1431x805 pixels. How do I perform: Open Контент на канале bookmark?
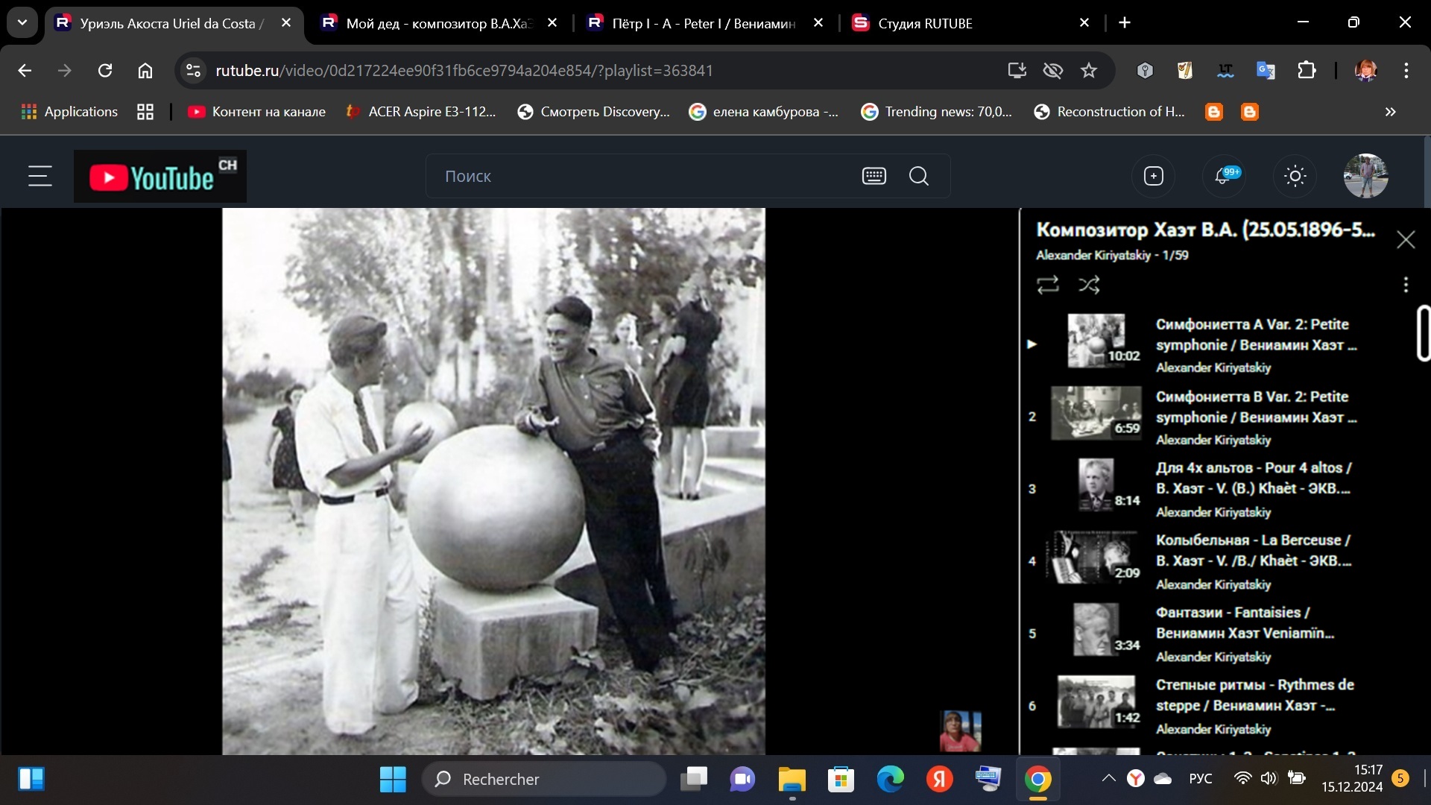[256, 112]
